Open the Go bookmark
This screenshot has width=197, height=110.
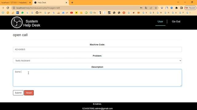pos(93,13)
